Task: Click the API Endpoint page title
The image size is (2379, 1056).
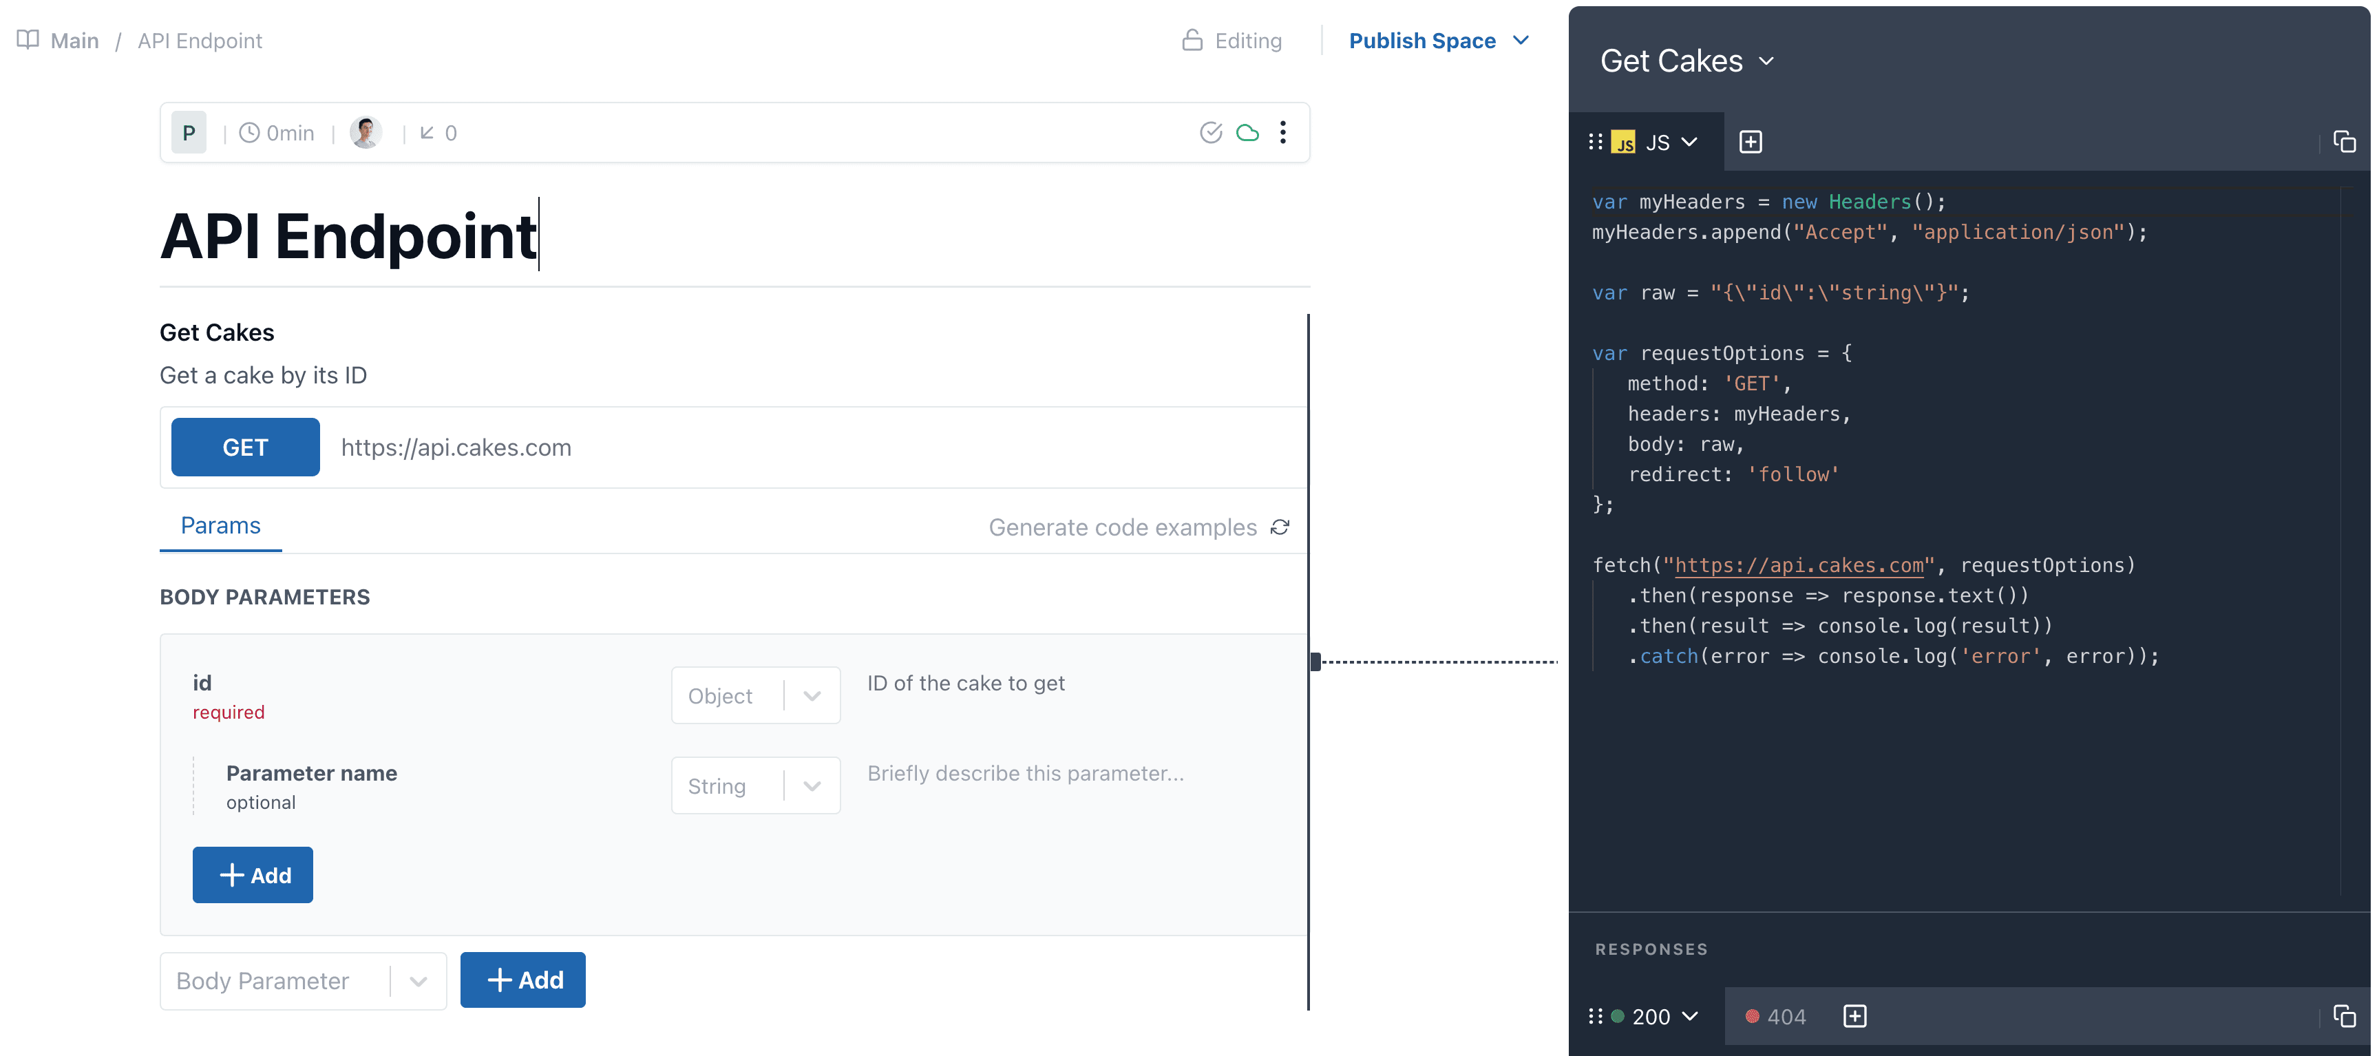Action: click(x=348, y=237)
